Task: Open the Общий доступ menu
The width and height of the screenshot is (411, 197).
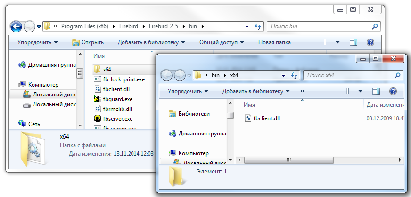Action: click(222, 42)
